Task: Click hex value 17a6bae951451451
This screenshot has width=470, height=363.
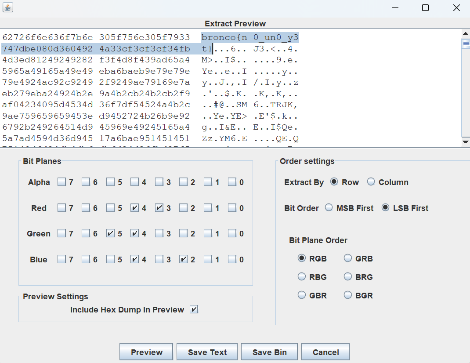Action: click(145, 138)
